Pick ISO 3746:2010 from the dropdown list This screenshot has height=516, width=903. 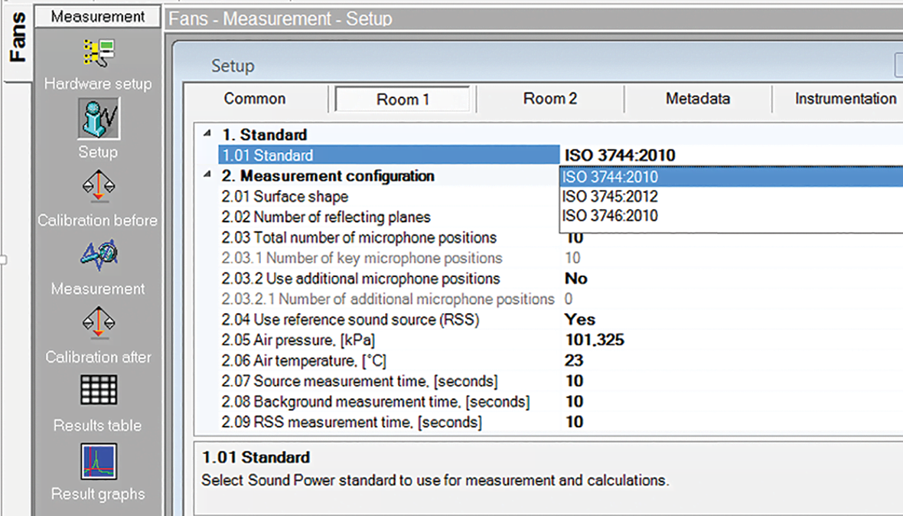pyautogui.click(x=609, y=217)
